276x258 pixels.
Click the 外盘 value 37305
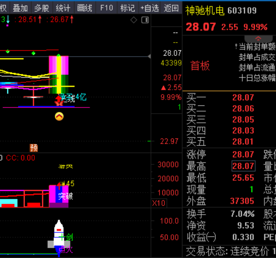[242, 201]
